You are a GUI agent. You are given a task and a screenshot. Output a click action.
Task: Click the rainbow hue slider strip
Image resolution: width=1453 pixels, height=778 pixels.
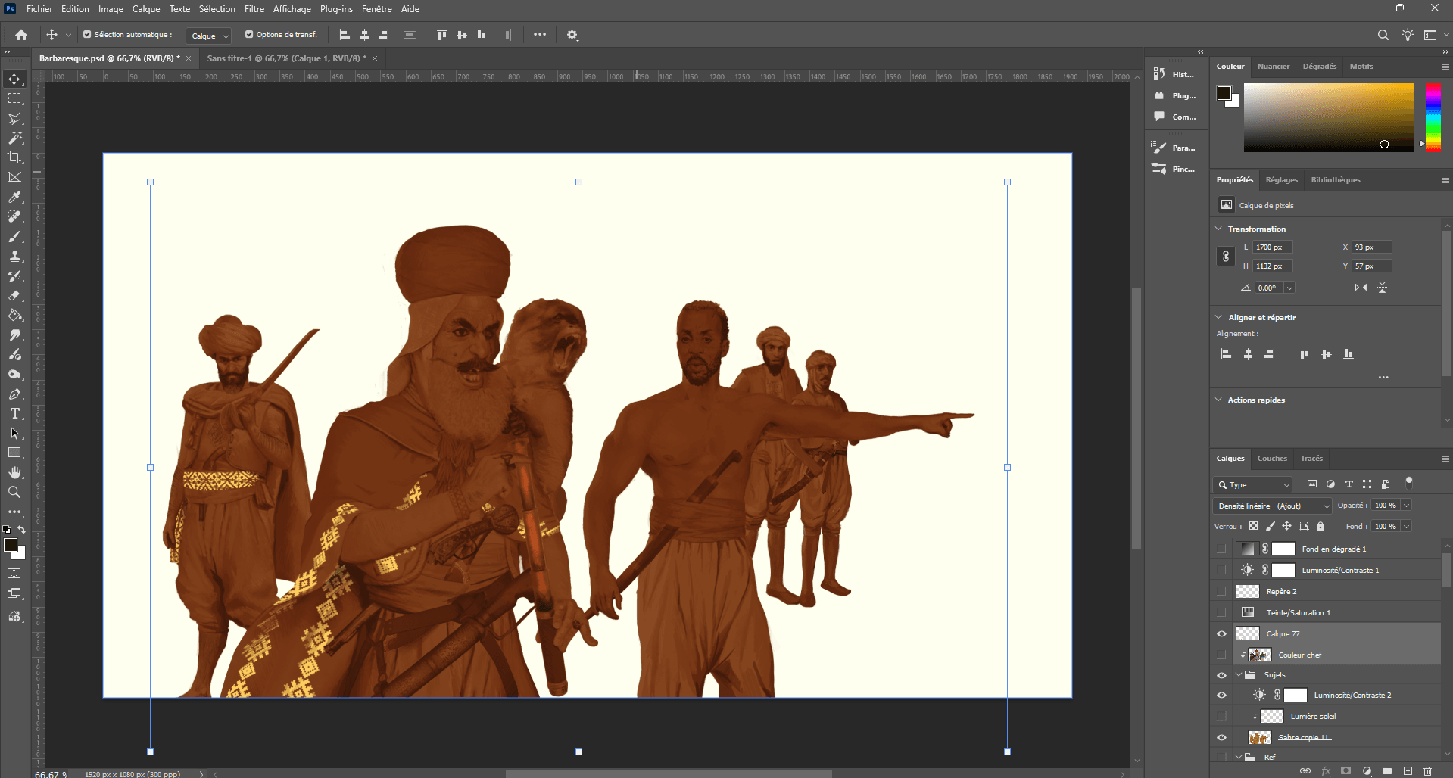[x=1433, y=117]
